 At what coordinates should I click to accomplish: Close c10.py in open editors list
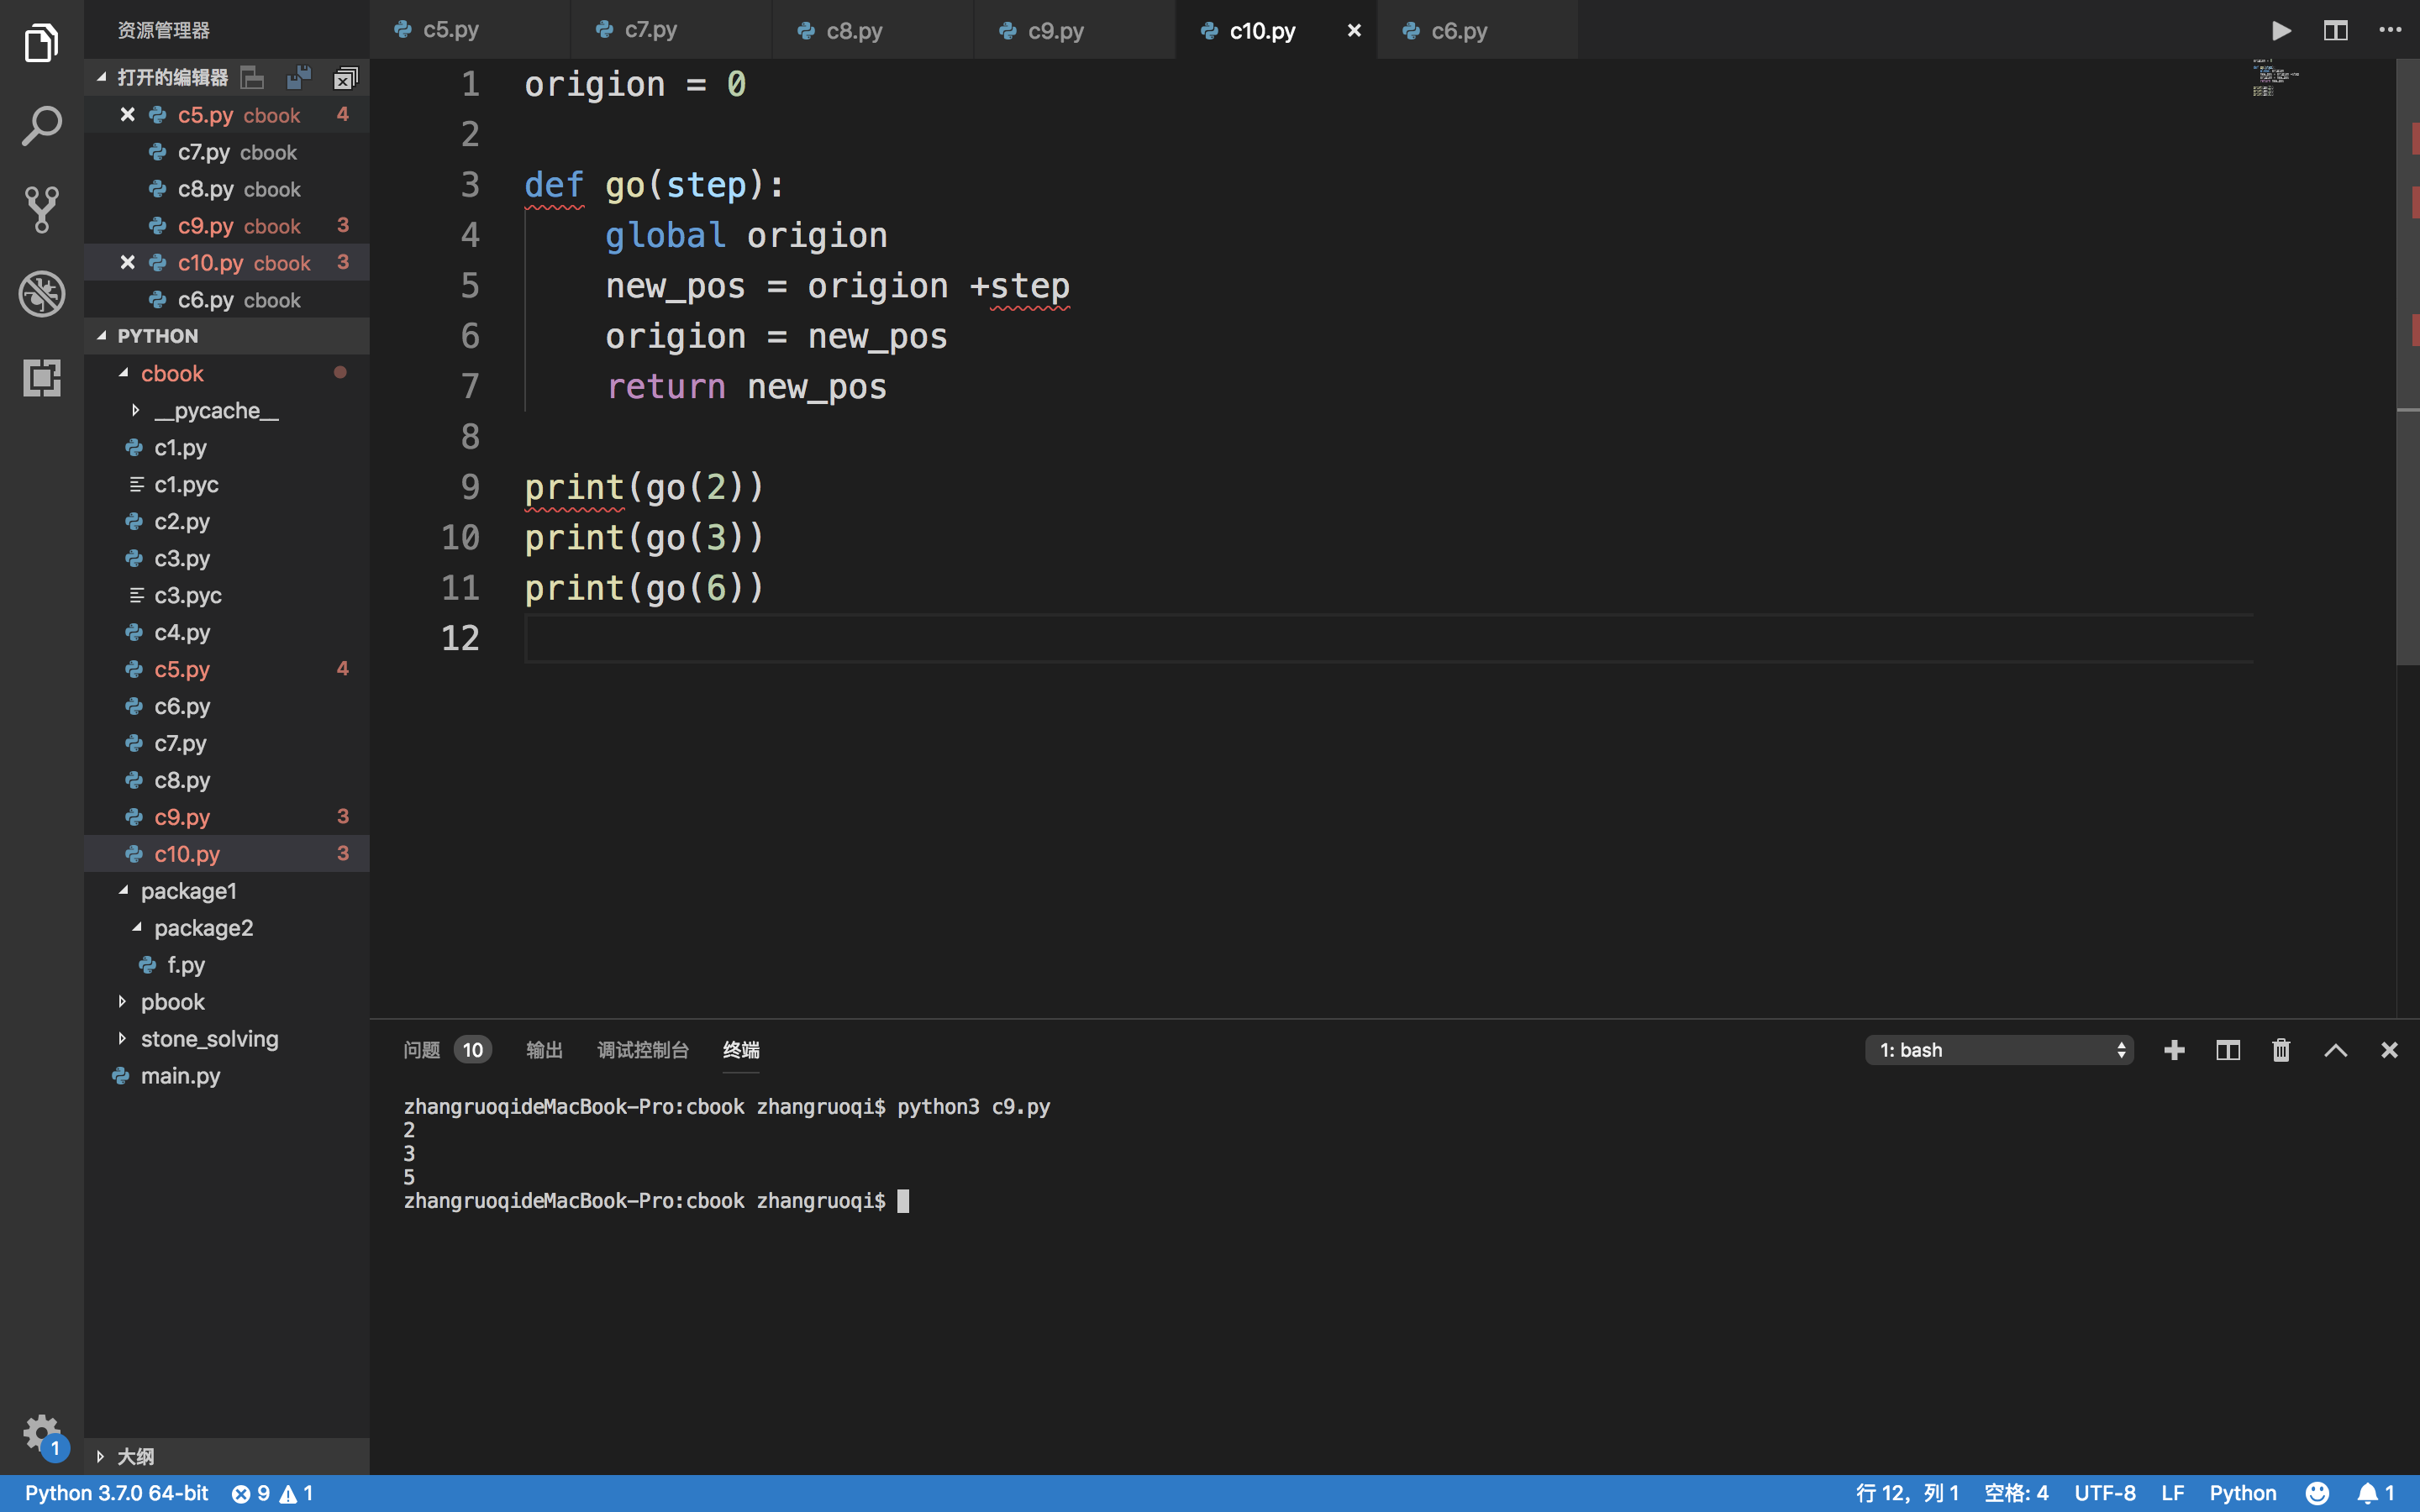(x=127, y=262)
